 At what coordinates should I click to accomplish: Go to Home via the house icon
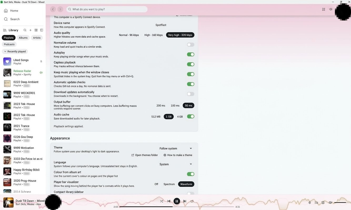click(x=6, y=11)
